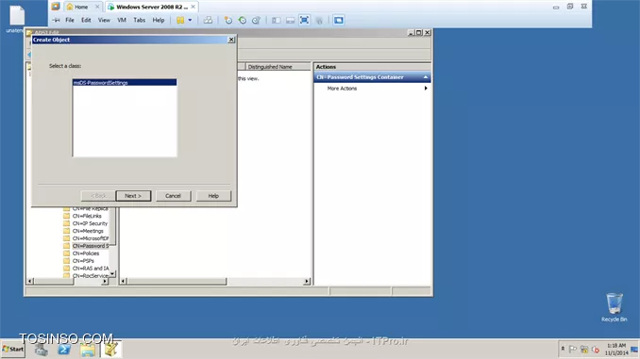The image size is (640, 359).
Task: Expand the power options dropdown arrow
Action: (190, 20)
